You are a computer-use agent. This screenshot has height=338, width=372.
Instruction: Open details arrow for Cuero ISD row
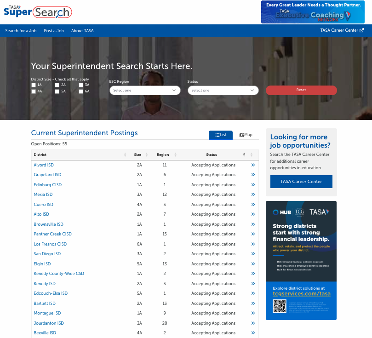[253, 205]
